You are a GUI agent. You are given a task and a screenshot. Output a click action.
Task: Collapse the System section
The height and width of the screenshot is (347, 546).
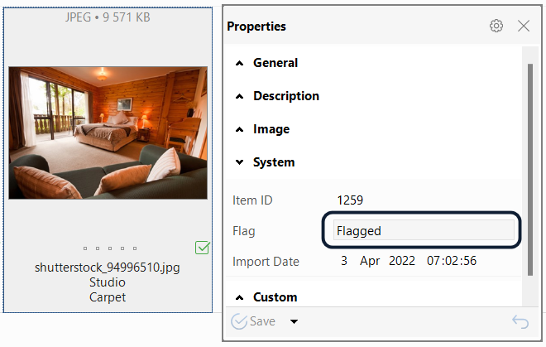tap(274, 162)
